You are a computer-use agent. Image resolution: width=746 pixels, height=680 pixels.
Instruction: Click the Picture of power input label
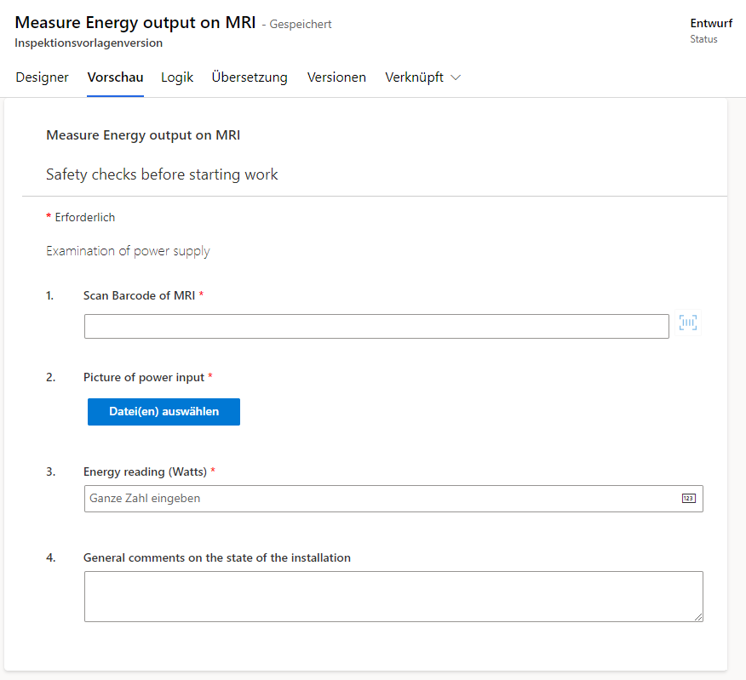coord(144,377)
